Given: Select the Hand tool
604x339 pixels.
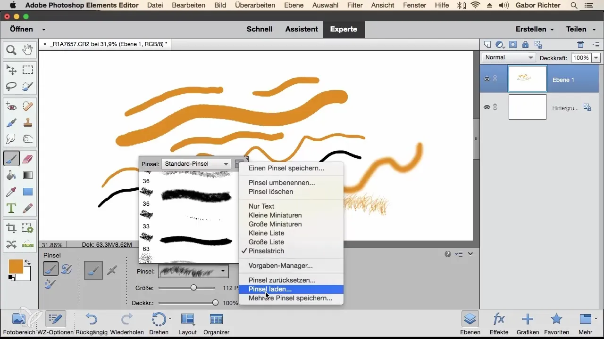Looking at the screenshot, I should (27, 49).
